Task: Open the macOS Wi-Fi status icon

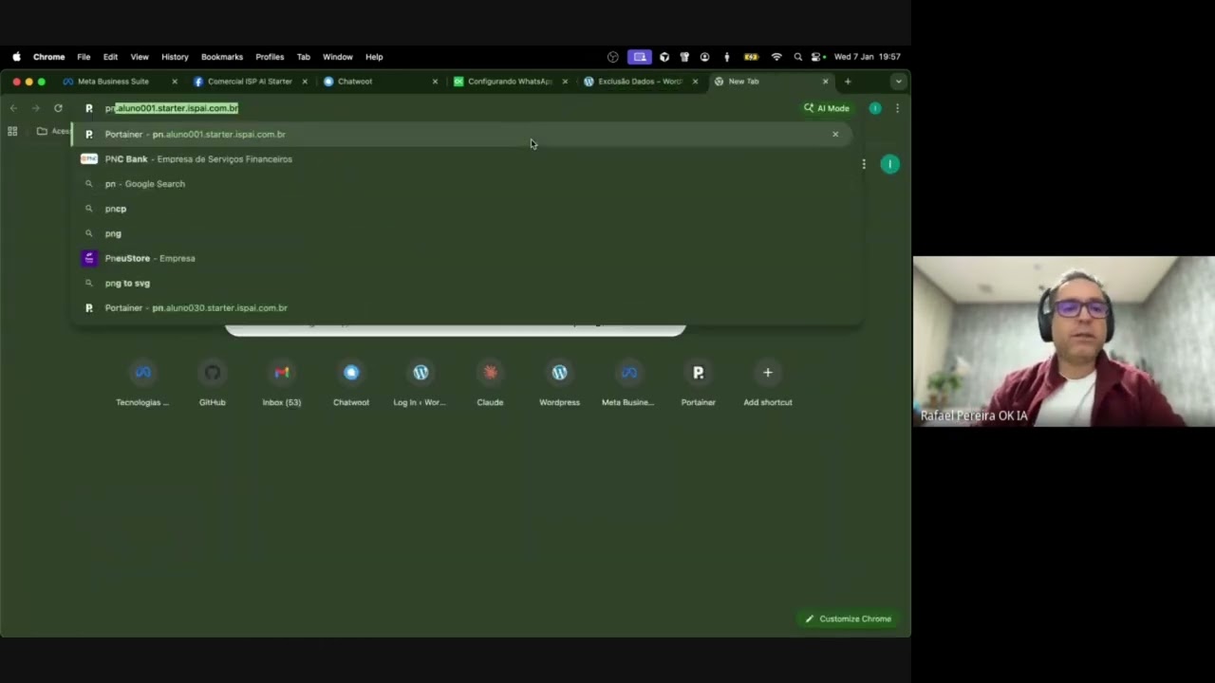Action: (x=776, y=57)
